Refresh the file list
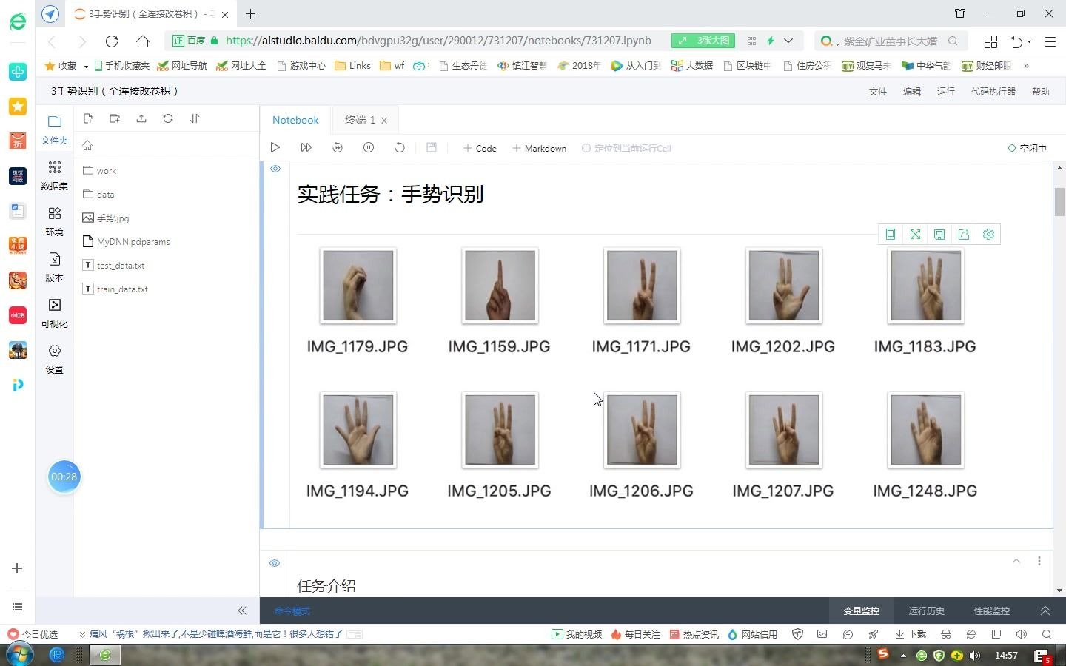This screenshot has height=666, width=1066. coord(168,118)
